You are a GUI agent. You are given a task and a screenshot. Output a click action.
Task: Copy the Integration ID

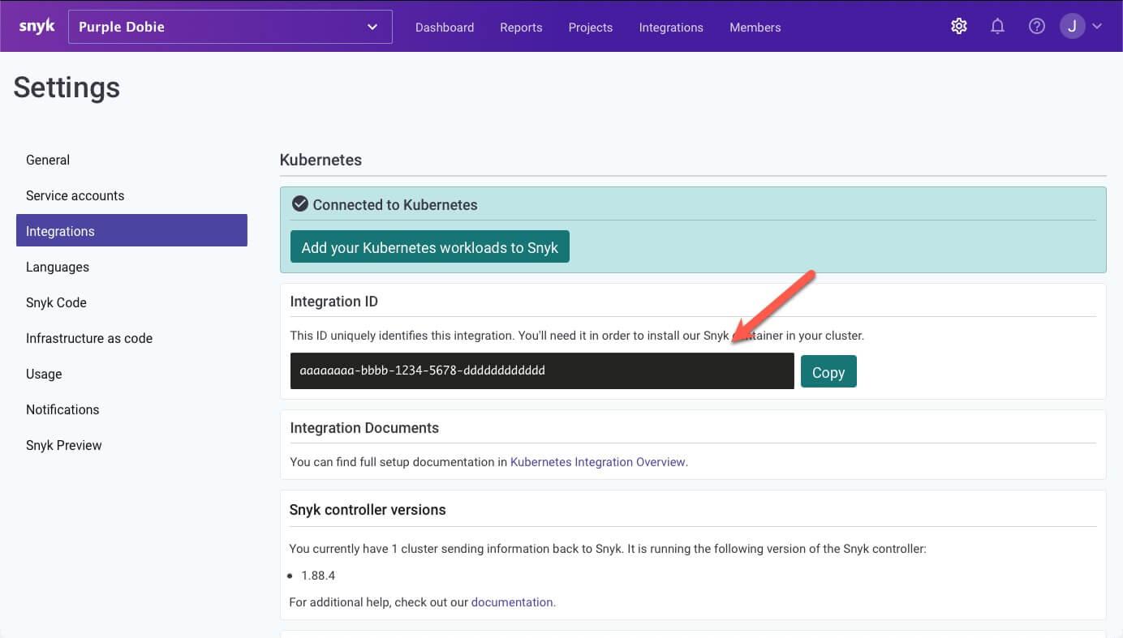[x=828, y=372]
